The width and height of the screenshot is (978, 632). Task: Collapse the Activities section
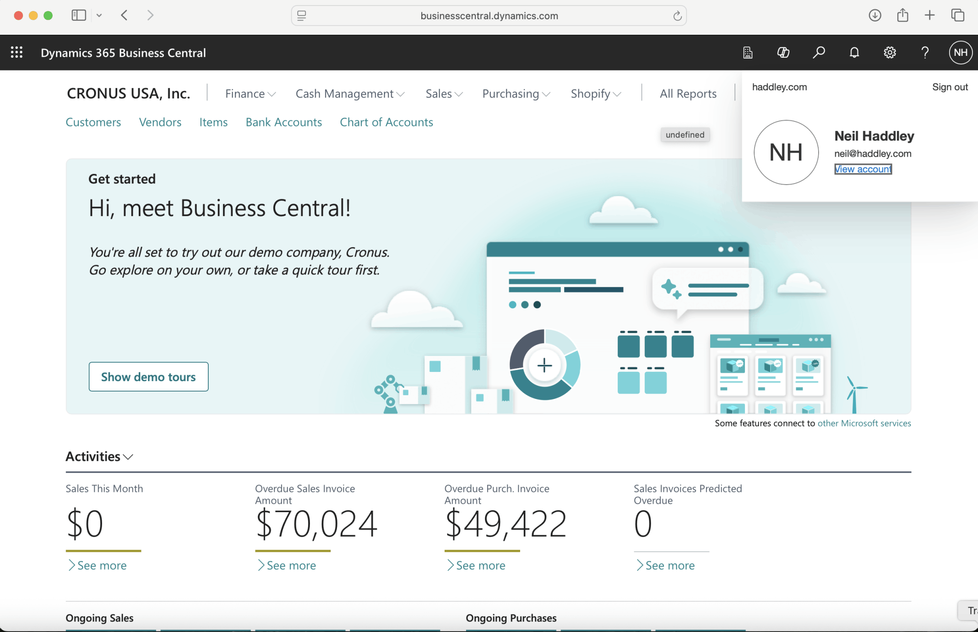click(99, 457)
